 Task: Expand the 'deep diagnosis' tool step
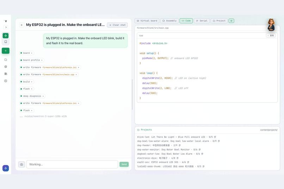32,96
